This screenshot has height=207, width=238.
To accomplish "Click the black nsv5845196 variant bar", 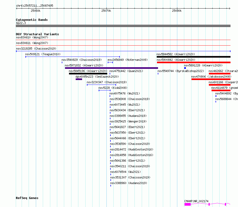I will 88,74.
